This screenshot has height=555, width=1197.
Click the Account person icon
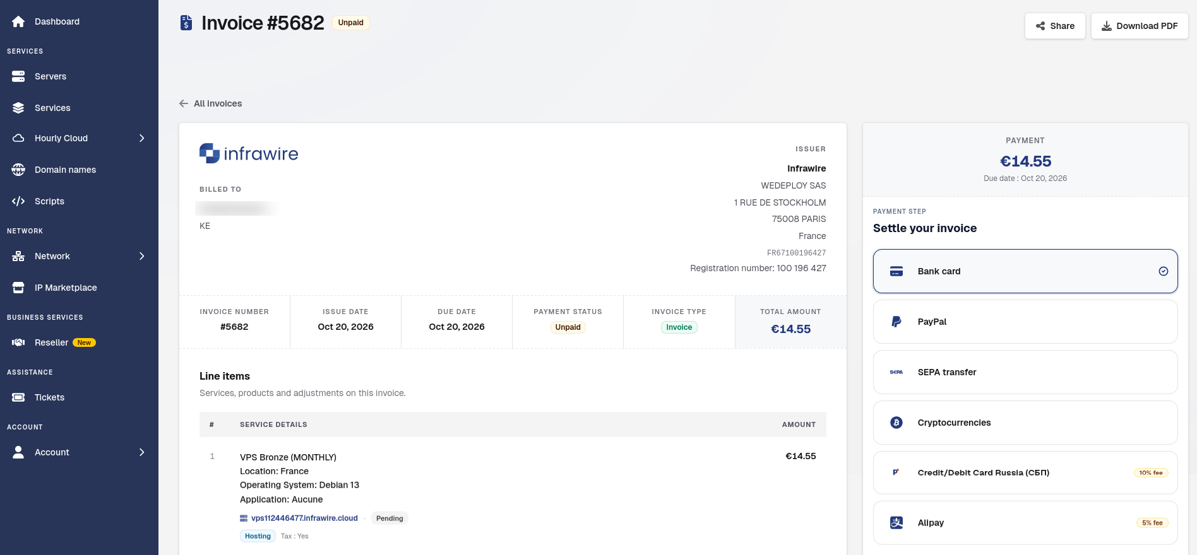tap(18, 452)
